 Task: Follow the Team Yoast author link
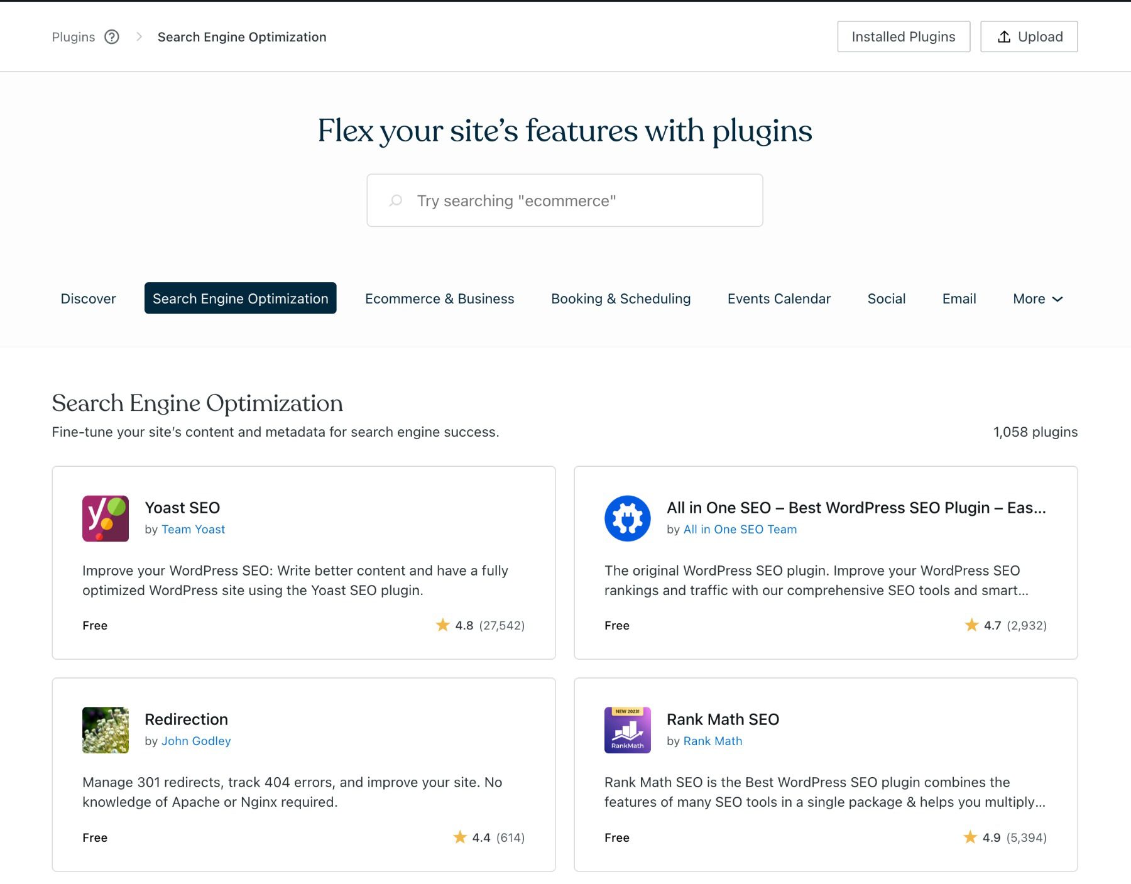coord(194,529)
